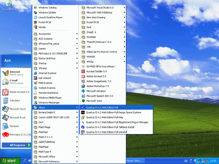This screenshot has height=164, width=219.
Task: Click the Player taskbar button
Action: point(136,161)
